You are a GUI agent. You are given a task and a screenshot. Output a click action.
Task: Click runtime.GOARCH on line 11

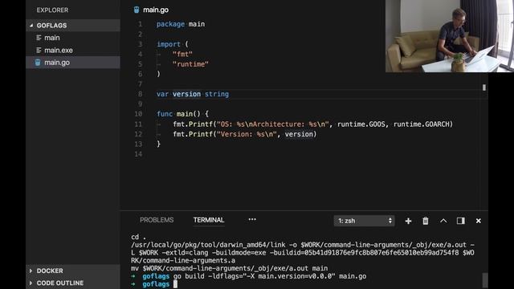pos(421,124)
